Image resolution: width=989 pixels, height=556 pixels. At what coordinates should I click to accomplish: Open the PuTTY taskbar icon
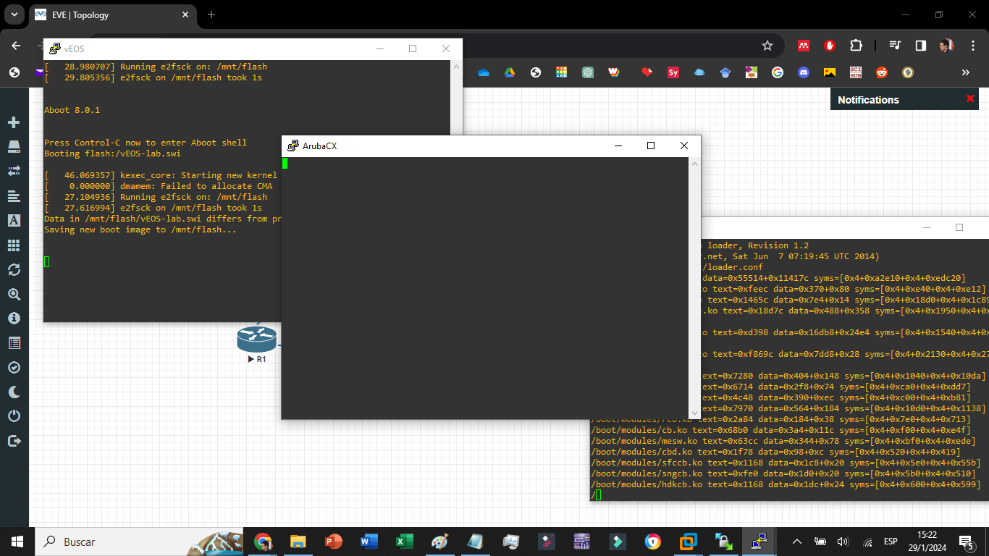(759, 542)
